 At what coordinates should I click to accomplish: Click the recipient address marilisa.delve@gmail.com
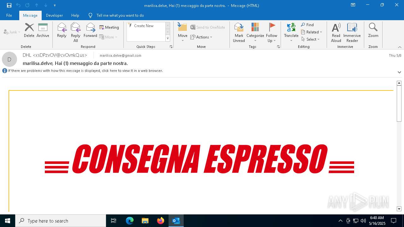pyautogui.click(x=121, y=55)
